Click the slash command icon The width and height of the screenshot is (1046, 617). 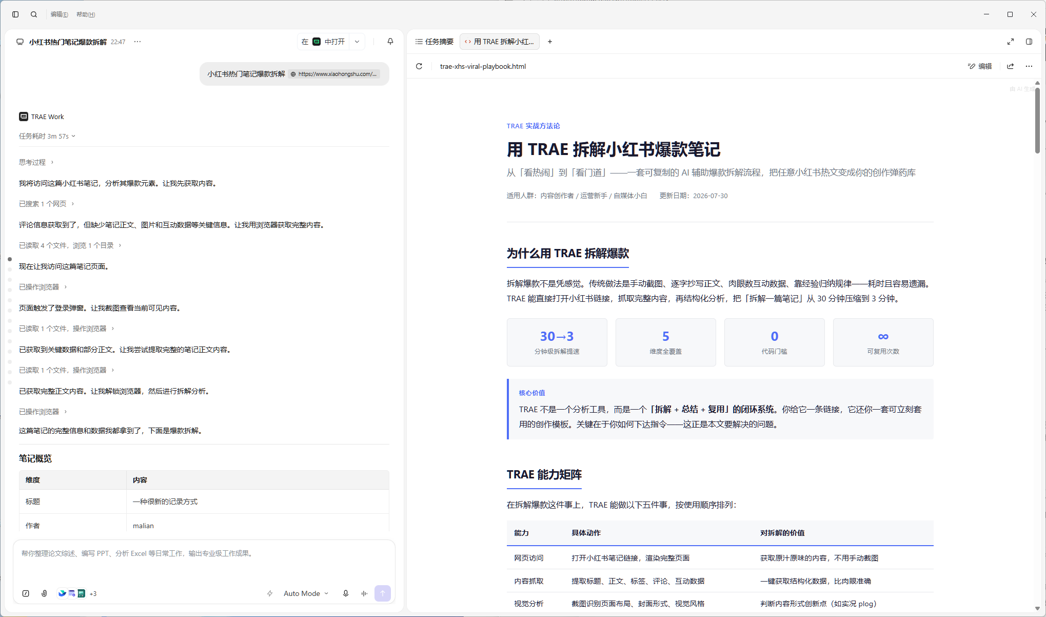(x=26, y=593)
